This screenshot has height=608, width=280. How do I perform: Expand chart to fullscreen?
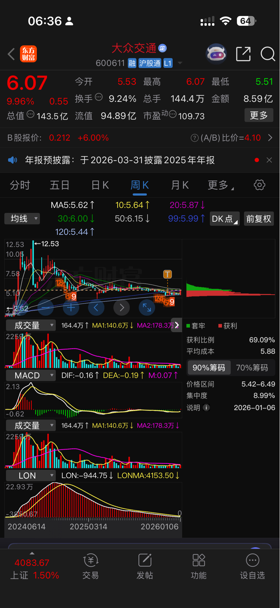pyautogui.click(x=147, y=308)
